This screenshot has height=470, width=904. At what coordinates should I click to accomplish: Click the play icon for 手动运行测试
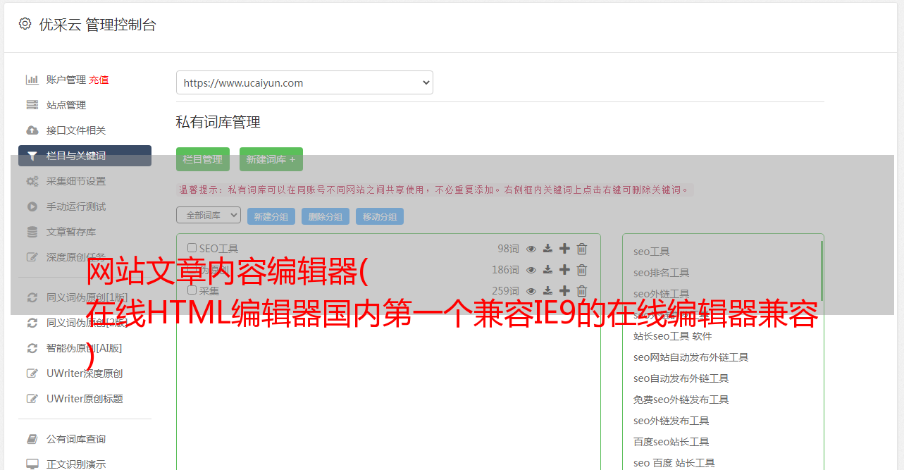click(32, 206)
